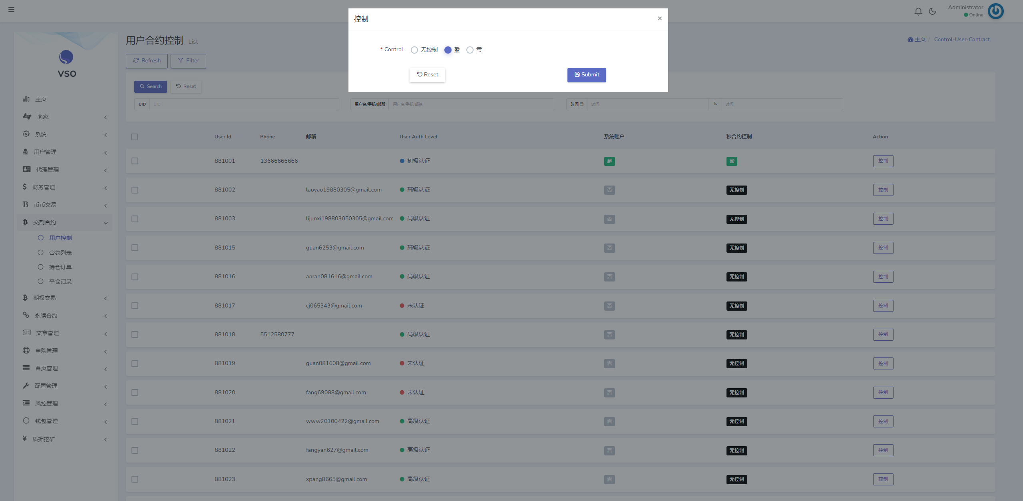This screenshot has height=501, width=1023.
Task: Click the Reset button in dialog
Action: pos(427,74)
